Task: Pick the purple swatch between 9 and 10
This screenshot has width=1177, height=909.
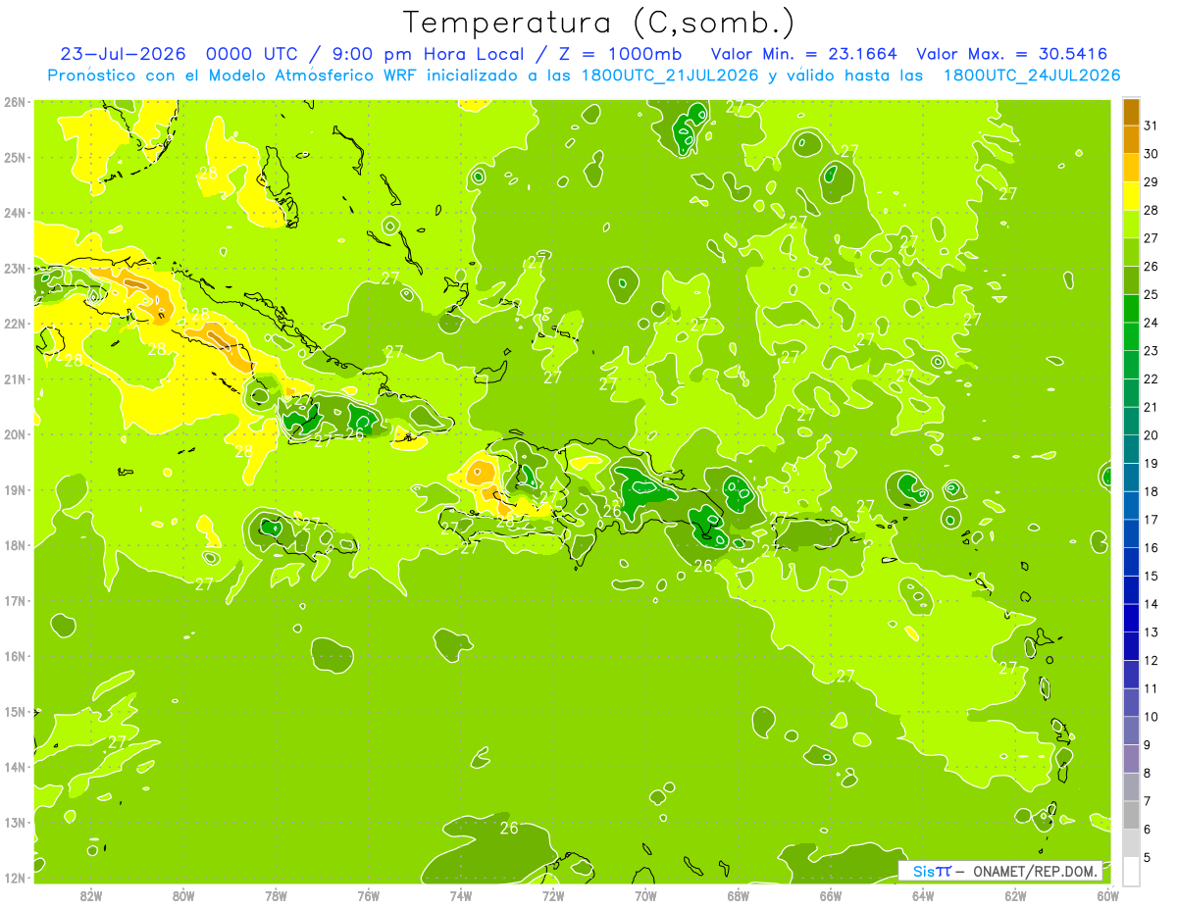Action: coord(1131,731)
